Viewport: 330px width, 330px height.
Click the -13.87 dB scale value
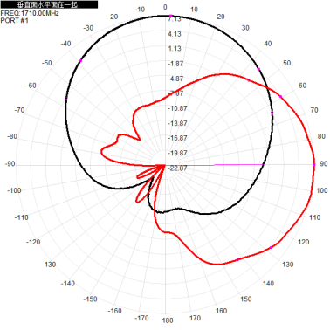point(177,123)
